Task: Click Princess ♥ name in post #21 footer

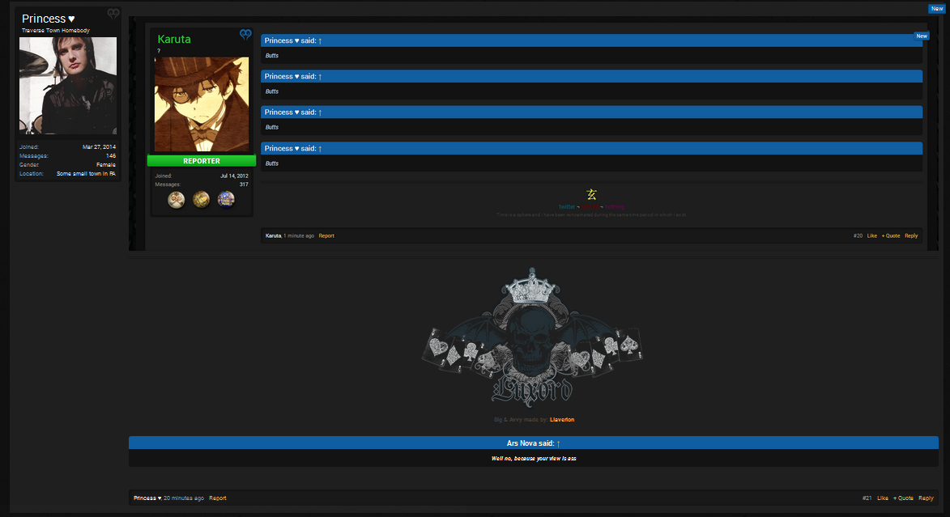Action: [x=147, y=498]
